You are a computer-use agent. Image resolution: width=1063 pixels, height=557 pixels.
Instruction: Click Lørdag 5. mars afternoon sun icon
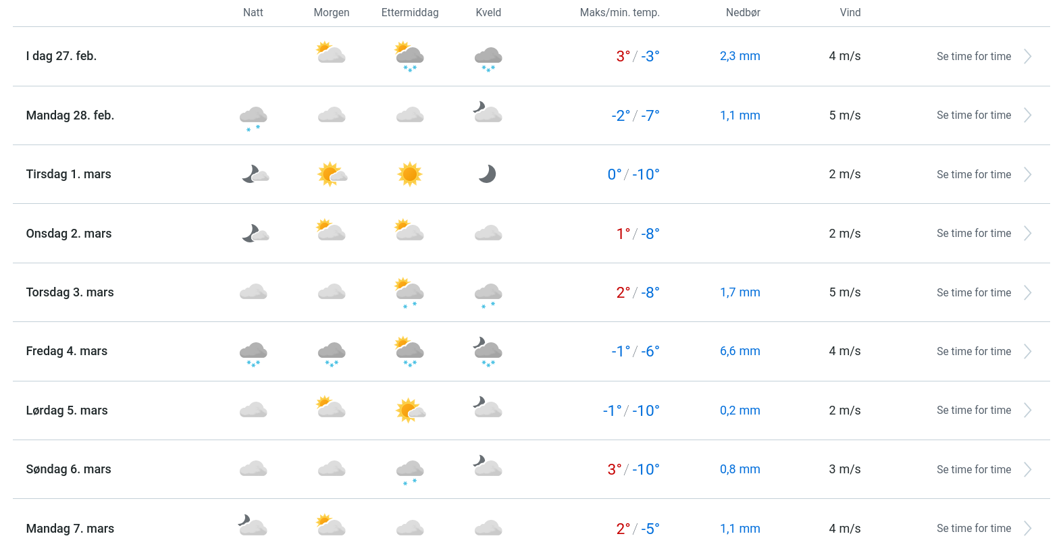click(410, 410)
